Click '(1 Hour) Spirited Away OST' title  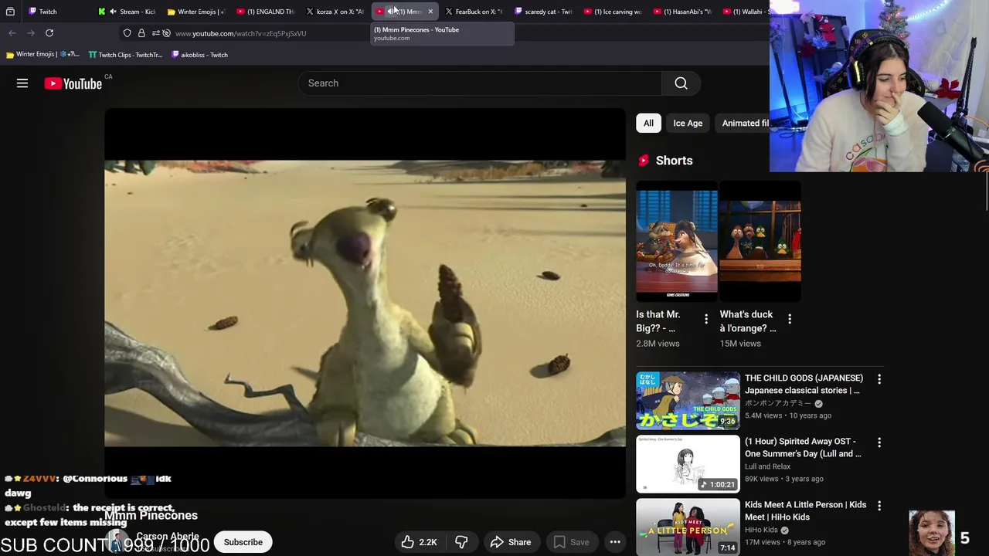pos(803,447)
